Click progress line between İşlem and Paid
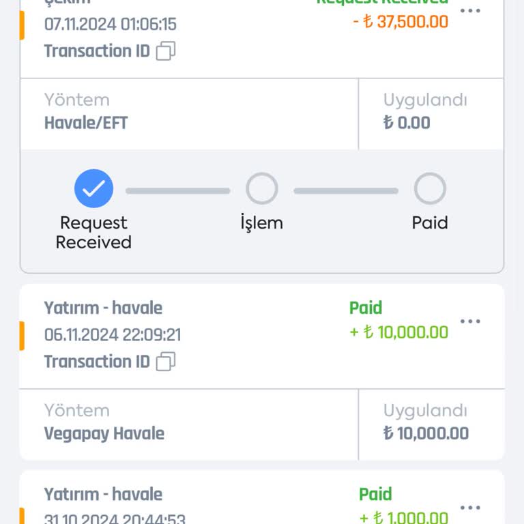Viewport: 524px width, 524px height. point(346,191)
